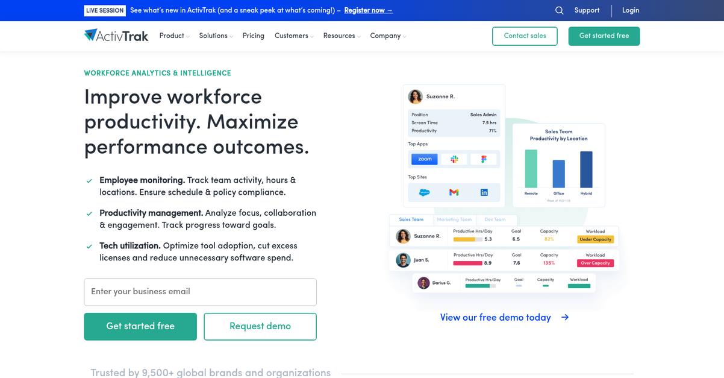Click Suzanne R. avatar in team list
This screenshot has height=378, width=724.
coord(403,236)
